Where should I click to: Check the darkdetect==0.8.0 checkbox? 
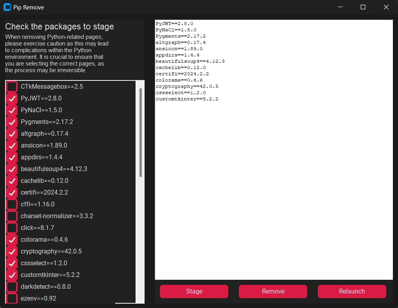12,287
